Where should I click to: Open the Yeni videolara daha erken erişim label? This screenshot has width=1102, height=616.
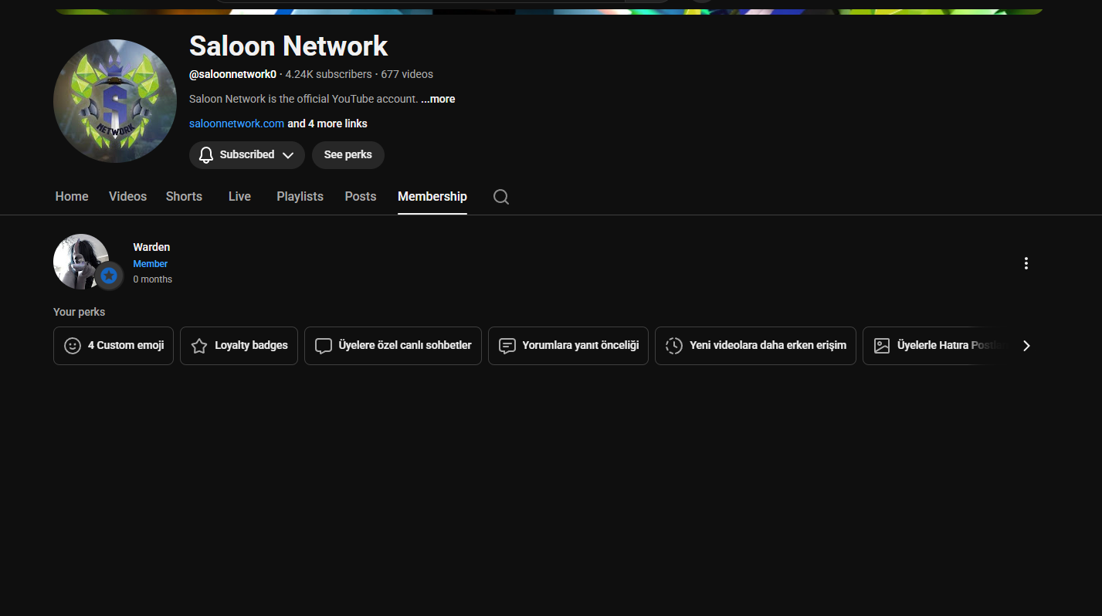(x=768, y=346)
